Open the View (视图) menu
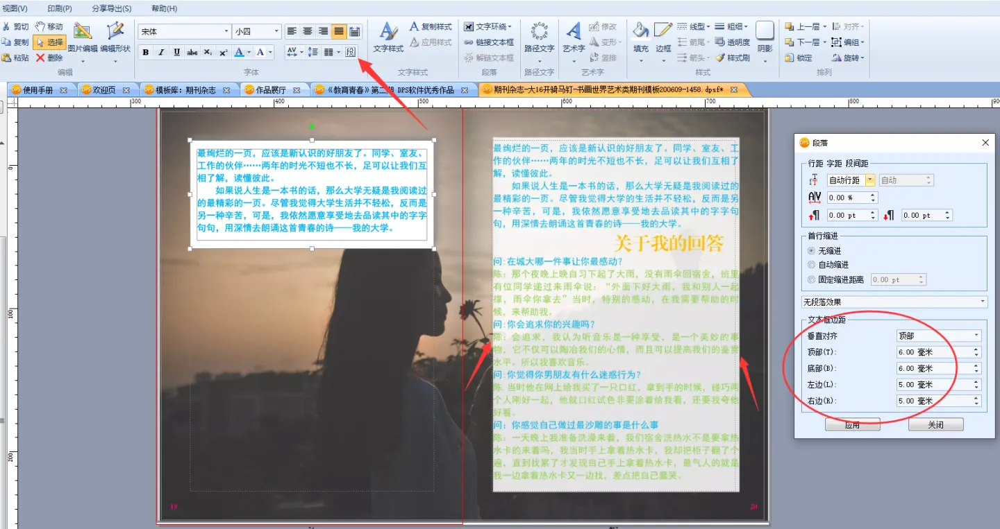 click(x=15, y=8)
